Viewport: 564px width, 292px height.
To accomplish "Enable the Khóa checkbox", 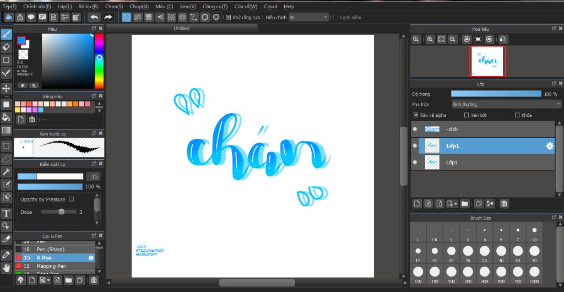I will tap(517, 116).
